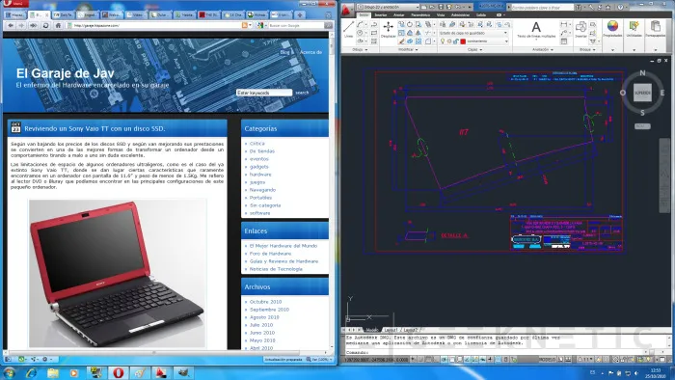Switch to the Vista ribbon tab
This screenshot has height=380, width=675.
point(441,15)
